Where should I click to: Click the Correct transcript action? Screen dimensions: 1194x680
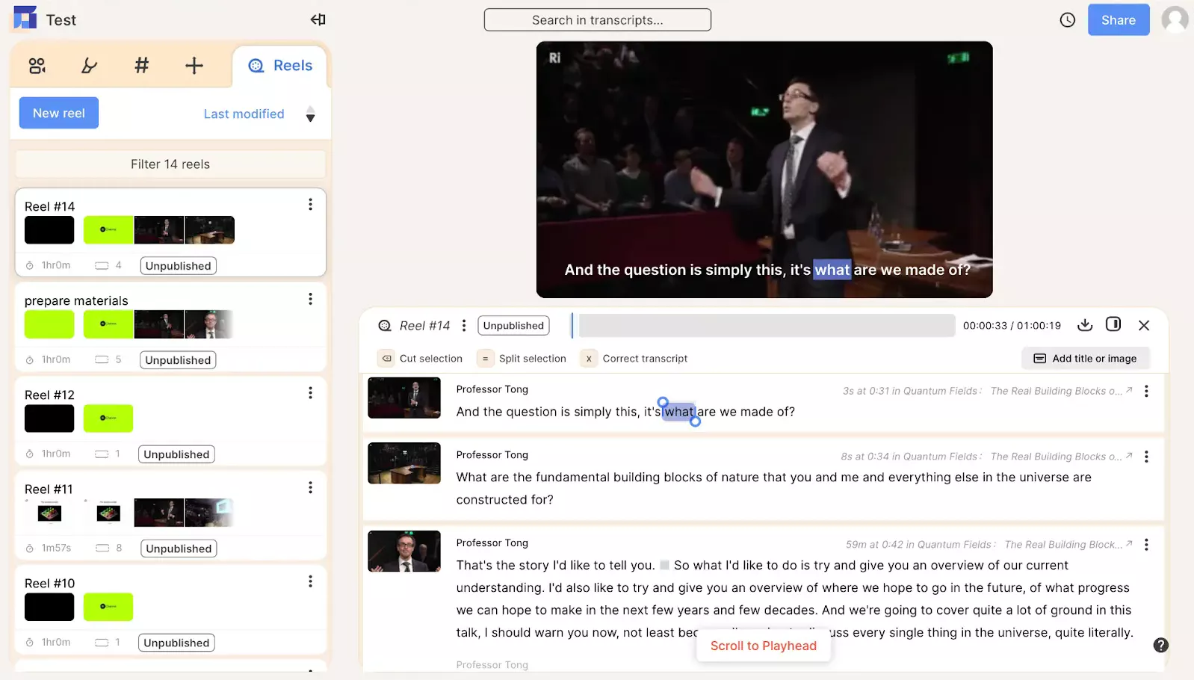(x=634, y=359)
